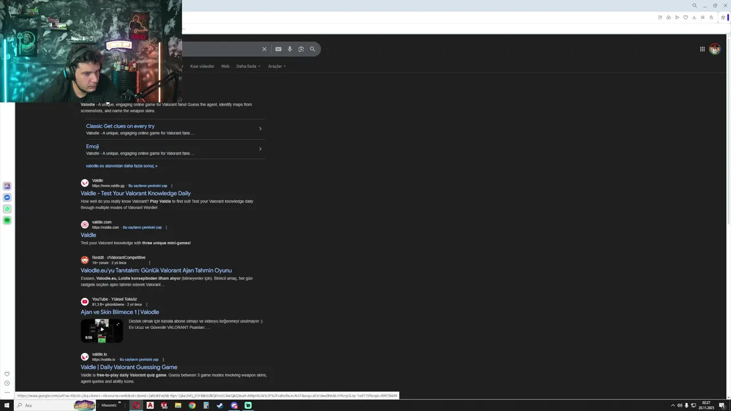Open the Emoji sitelink
This screenshot has height=411, width=731.
pos(92,146)
